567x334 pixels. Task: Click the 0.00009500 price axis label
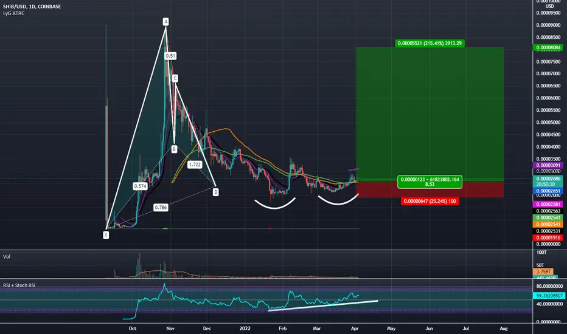[x=548, y=13]
